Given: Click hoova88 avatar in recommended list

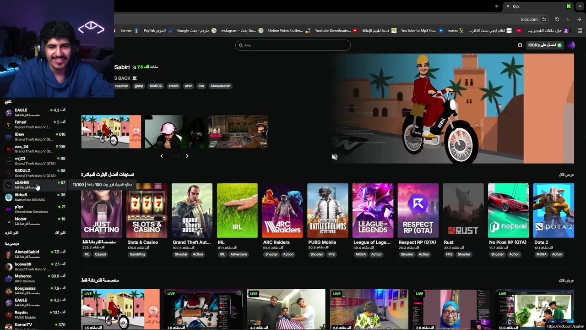Looking at the screenshot, I should (x=8, y=267).
